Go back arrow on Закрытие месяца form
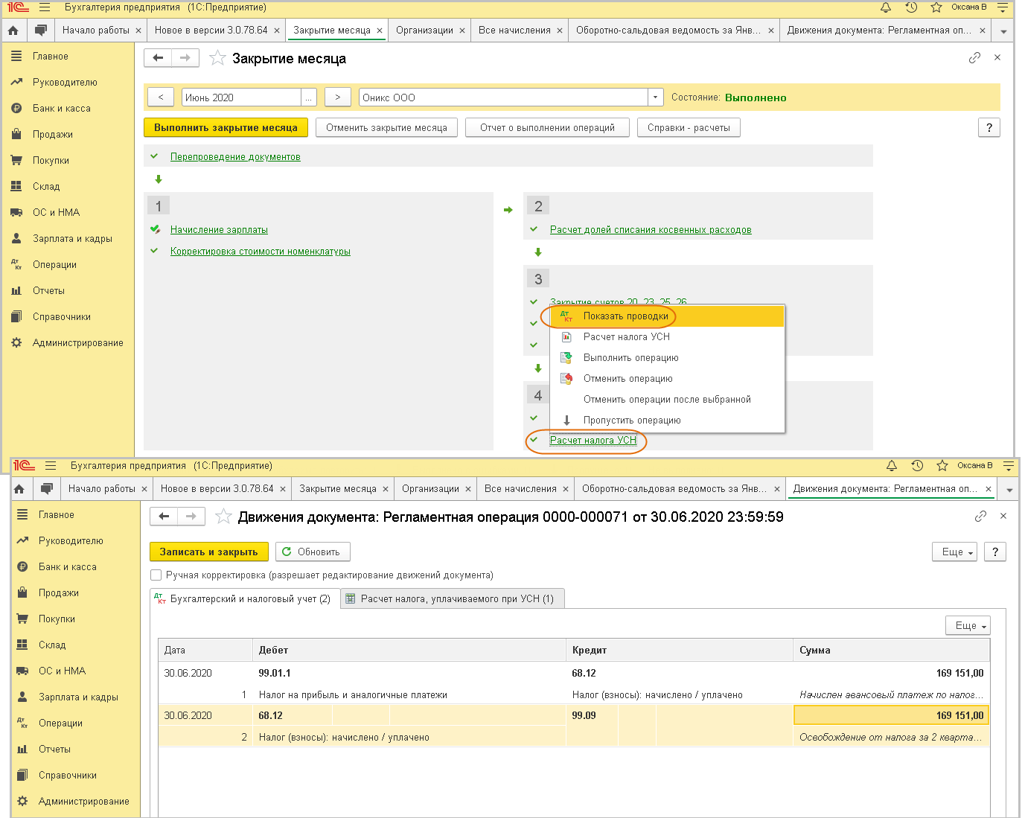 (158, 58)
